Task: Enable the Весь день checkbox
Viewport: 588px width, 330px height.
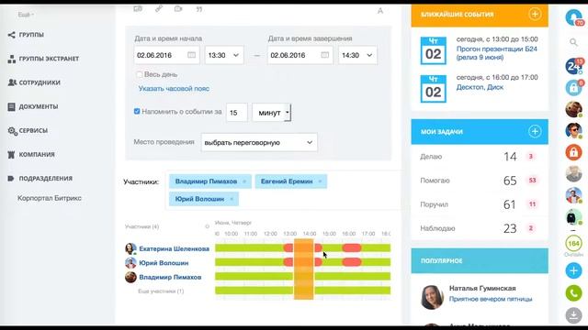Action: (x=139, y=74)
